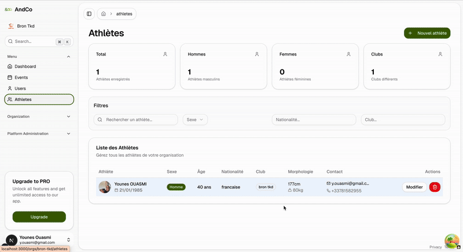Screen dimensions: 463x252
Task: Click the Clubs card person icon
Action: 440,54
